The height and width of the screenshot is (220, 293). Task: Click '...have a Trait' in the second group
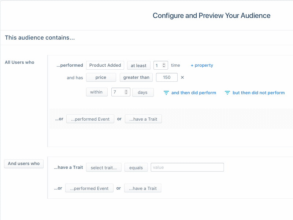point(143,188)
